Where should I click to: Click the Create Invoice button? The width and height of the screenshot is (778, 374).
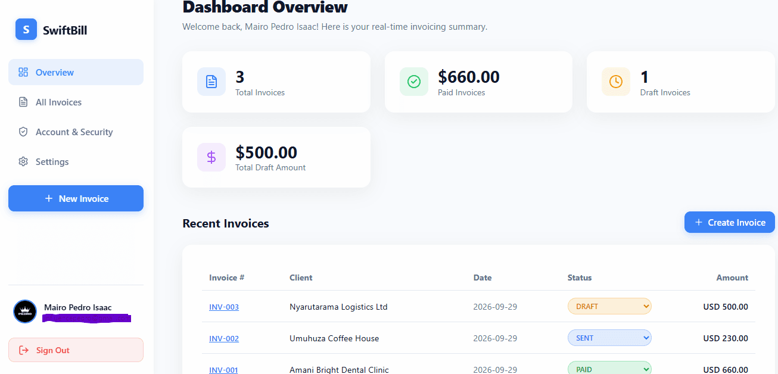coord(730,222)
